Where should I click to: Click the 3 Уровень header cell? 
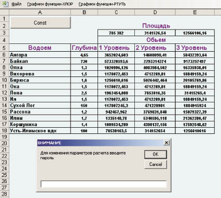pos(195,48)
